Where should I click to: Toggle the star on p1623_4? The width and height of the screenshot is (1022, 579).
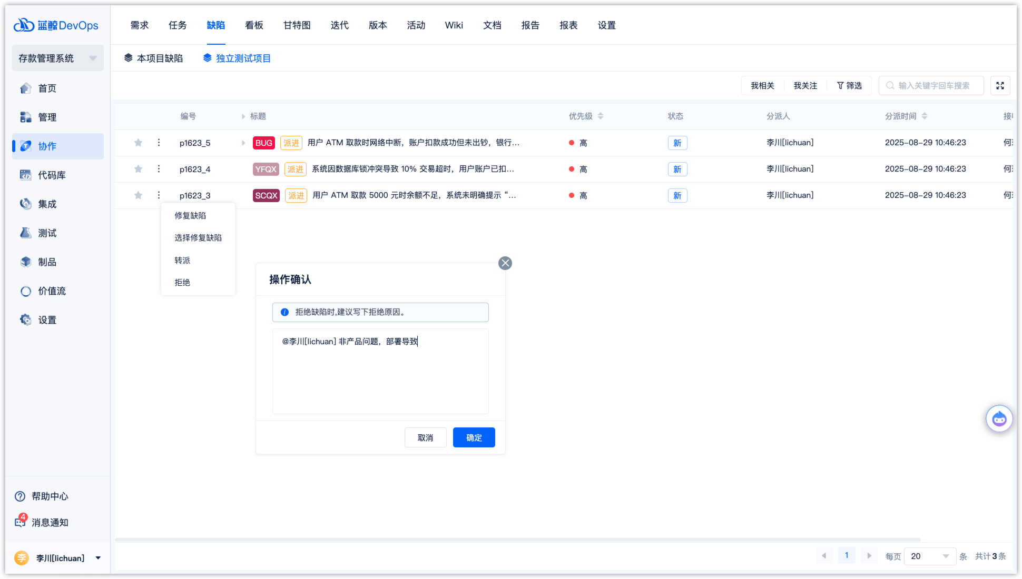pyautogui.click(x=138, y=169)
